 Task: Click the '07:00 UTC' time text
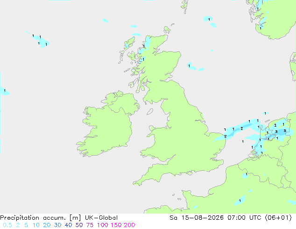pos(244,218)
